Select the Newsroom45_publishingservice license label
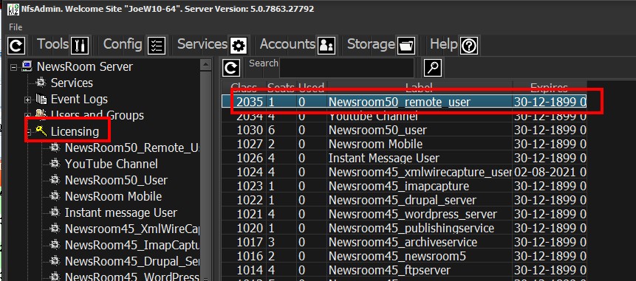Viewport: 636px width, 281px height. click(x=411, y=229)
